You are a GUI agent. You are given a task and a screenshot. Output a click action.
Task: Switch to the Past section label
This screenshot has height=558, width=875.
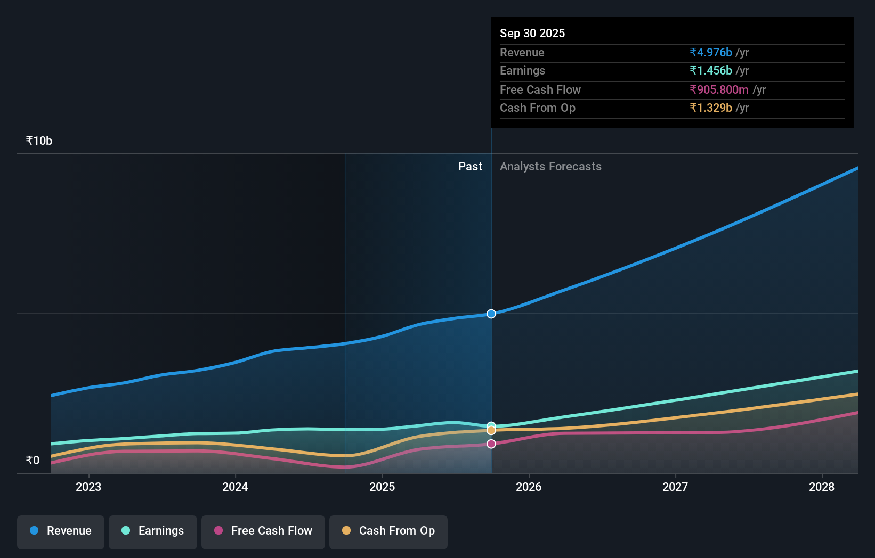pos(470,166)
